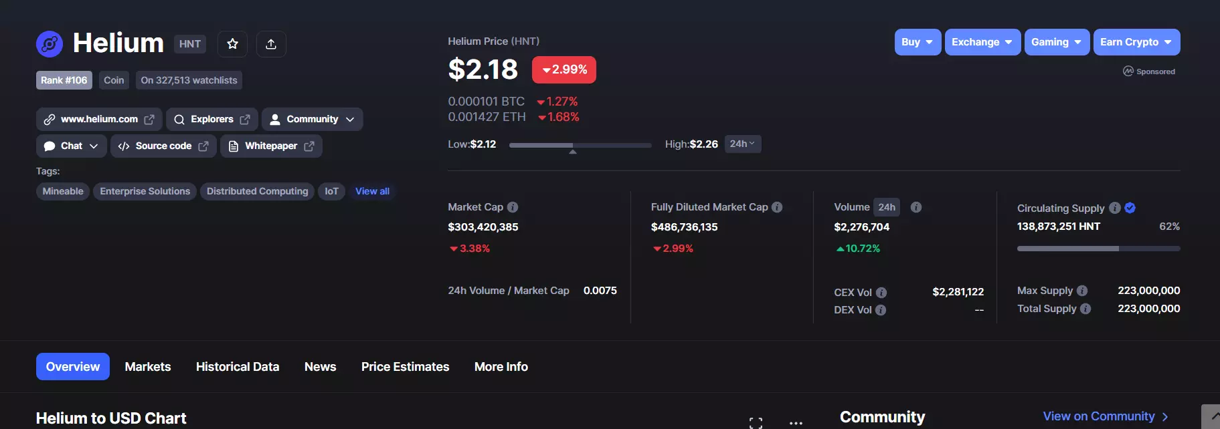Click the Sponsored logo icon

pyautogui.click(x=1128, y=71)
